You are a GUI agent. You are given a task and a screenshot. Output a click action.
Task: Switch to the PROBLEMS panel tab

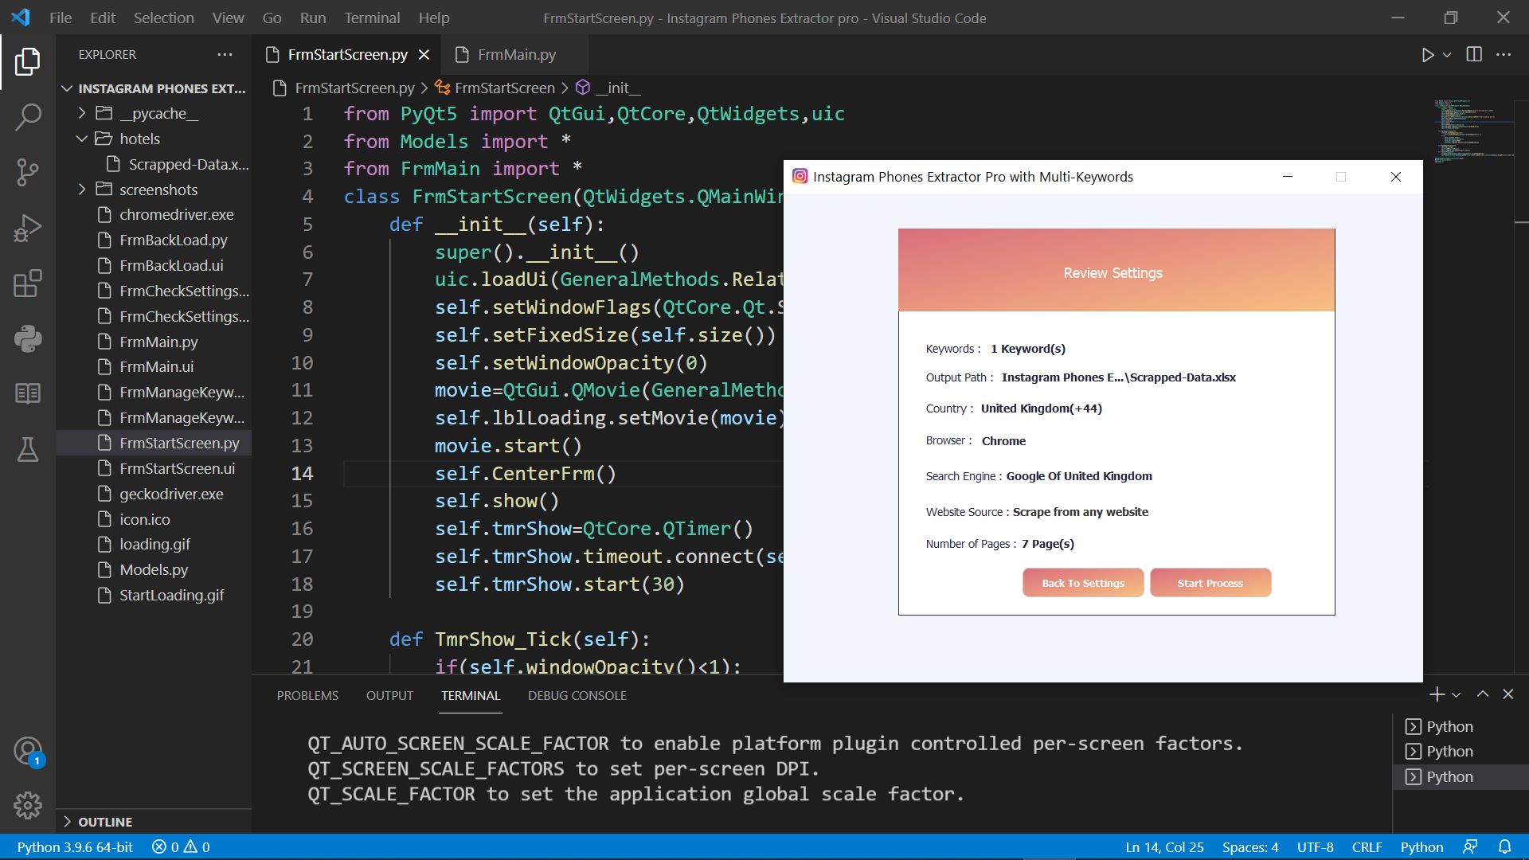click(307, 695)
